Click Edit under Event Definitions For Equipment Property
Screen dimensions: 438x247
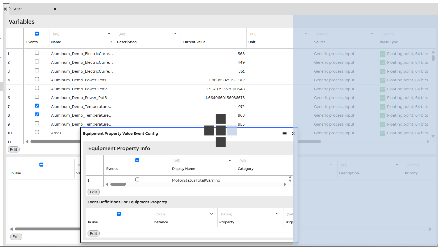point(94,234)
